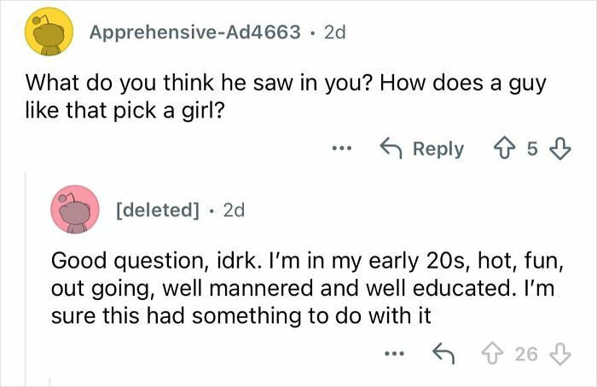The height and width of the screenshot is (387, 597).
Task: Click the 2d timestamp beside [deleted]
Action: click(x=232, y=210)
